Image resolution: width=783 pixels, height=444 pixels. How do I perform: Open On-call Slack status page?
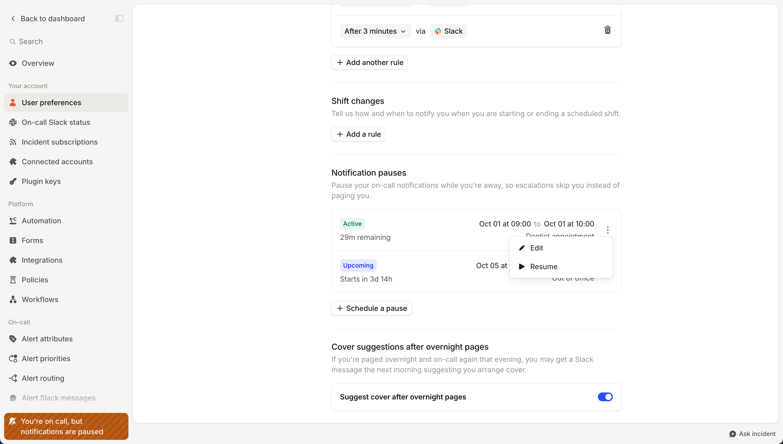[66, 122]
